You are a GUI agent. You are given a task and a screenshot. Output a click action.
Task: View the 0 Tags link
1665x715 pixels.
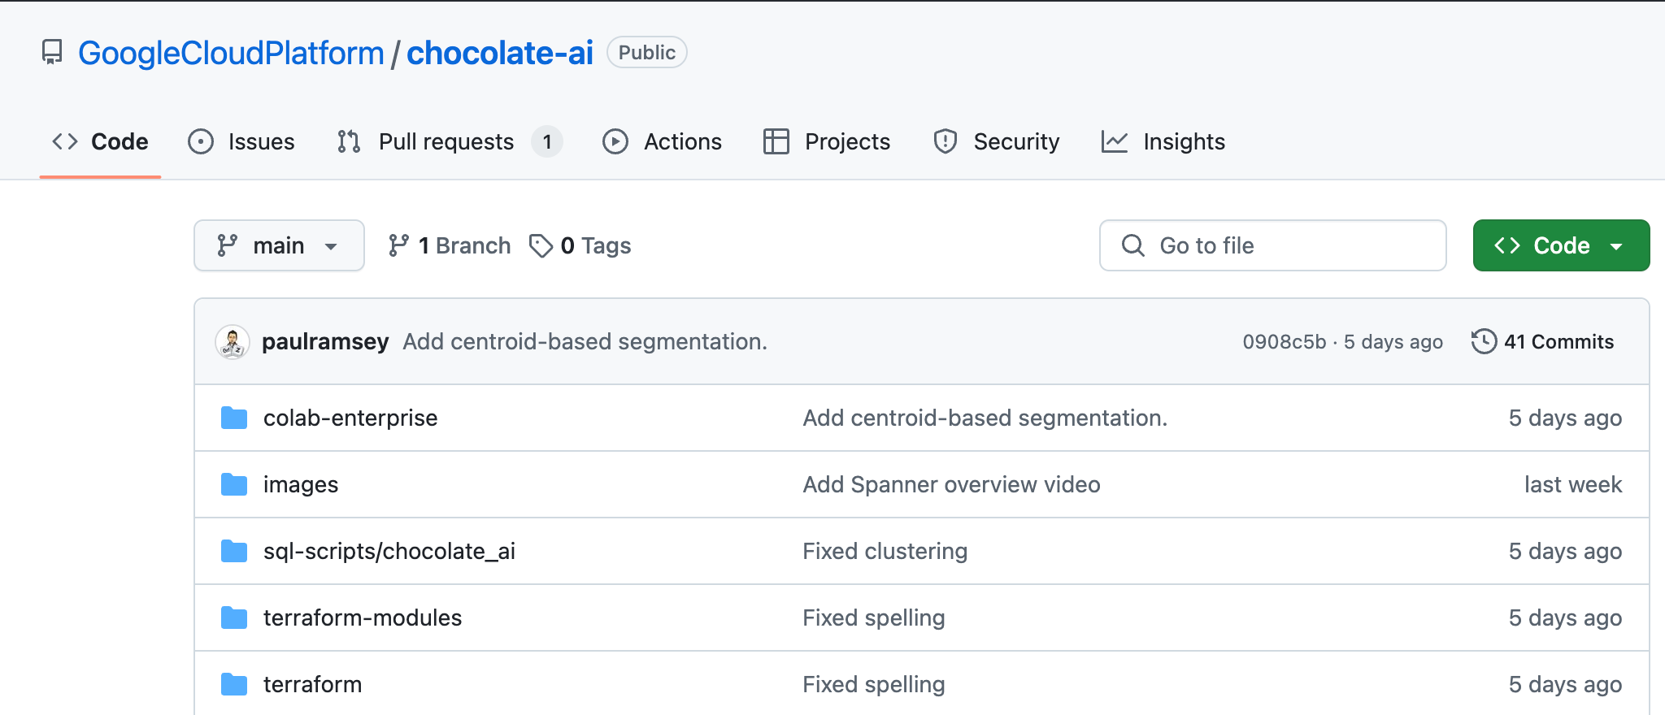point(580,245)
